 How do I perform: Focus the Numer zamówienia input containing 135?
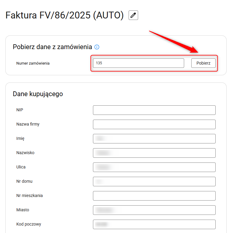coord(138,63)
